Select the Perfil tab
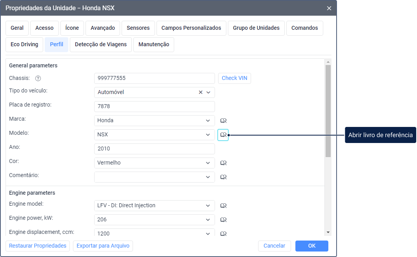This screenshot has width=417, height=257. point(56,45)
